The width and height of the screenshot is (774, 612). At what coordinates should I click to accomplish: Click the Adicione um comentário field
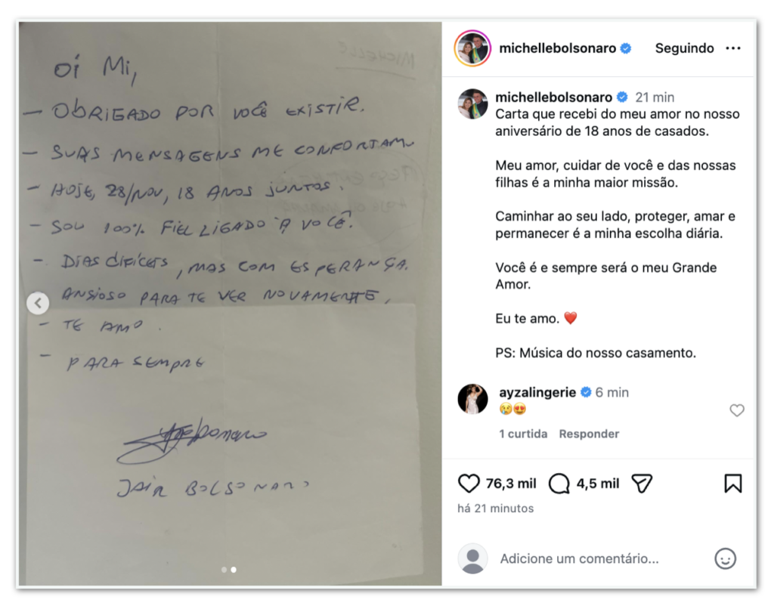(x=579, y=558)
